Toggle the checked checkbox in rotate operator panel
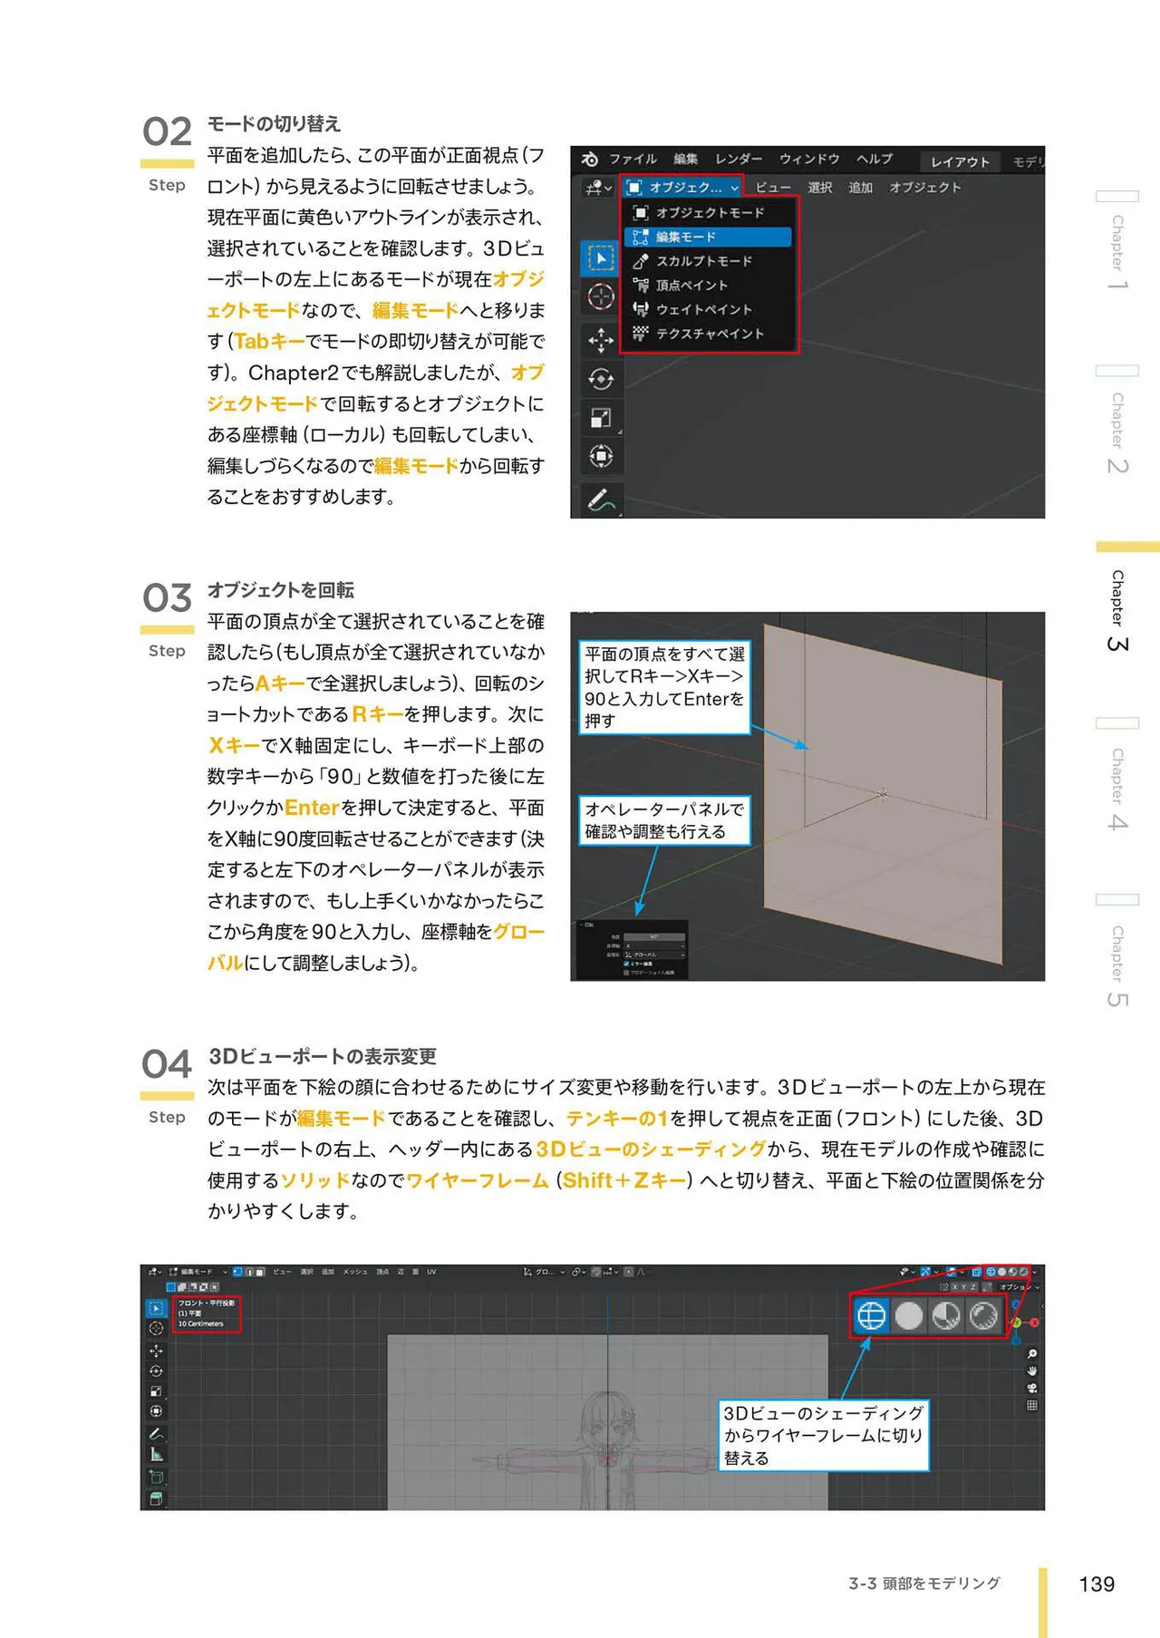The height and width of the screenshot is (1638, 1160). click(x=626, y=964)
